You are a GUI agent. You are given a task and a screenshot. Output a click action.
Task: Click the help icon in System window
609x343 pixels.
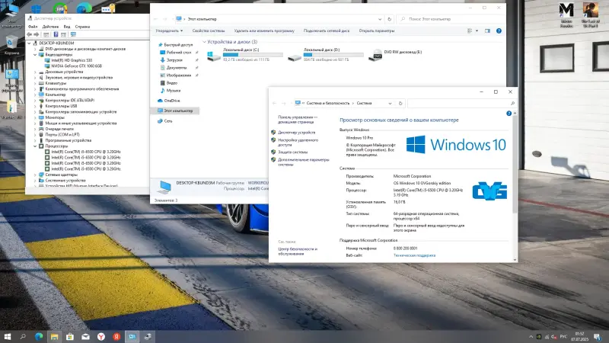coord(509,114)
